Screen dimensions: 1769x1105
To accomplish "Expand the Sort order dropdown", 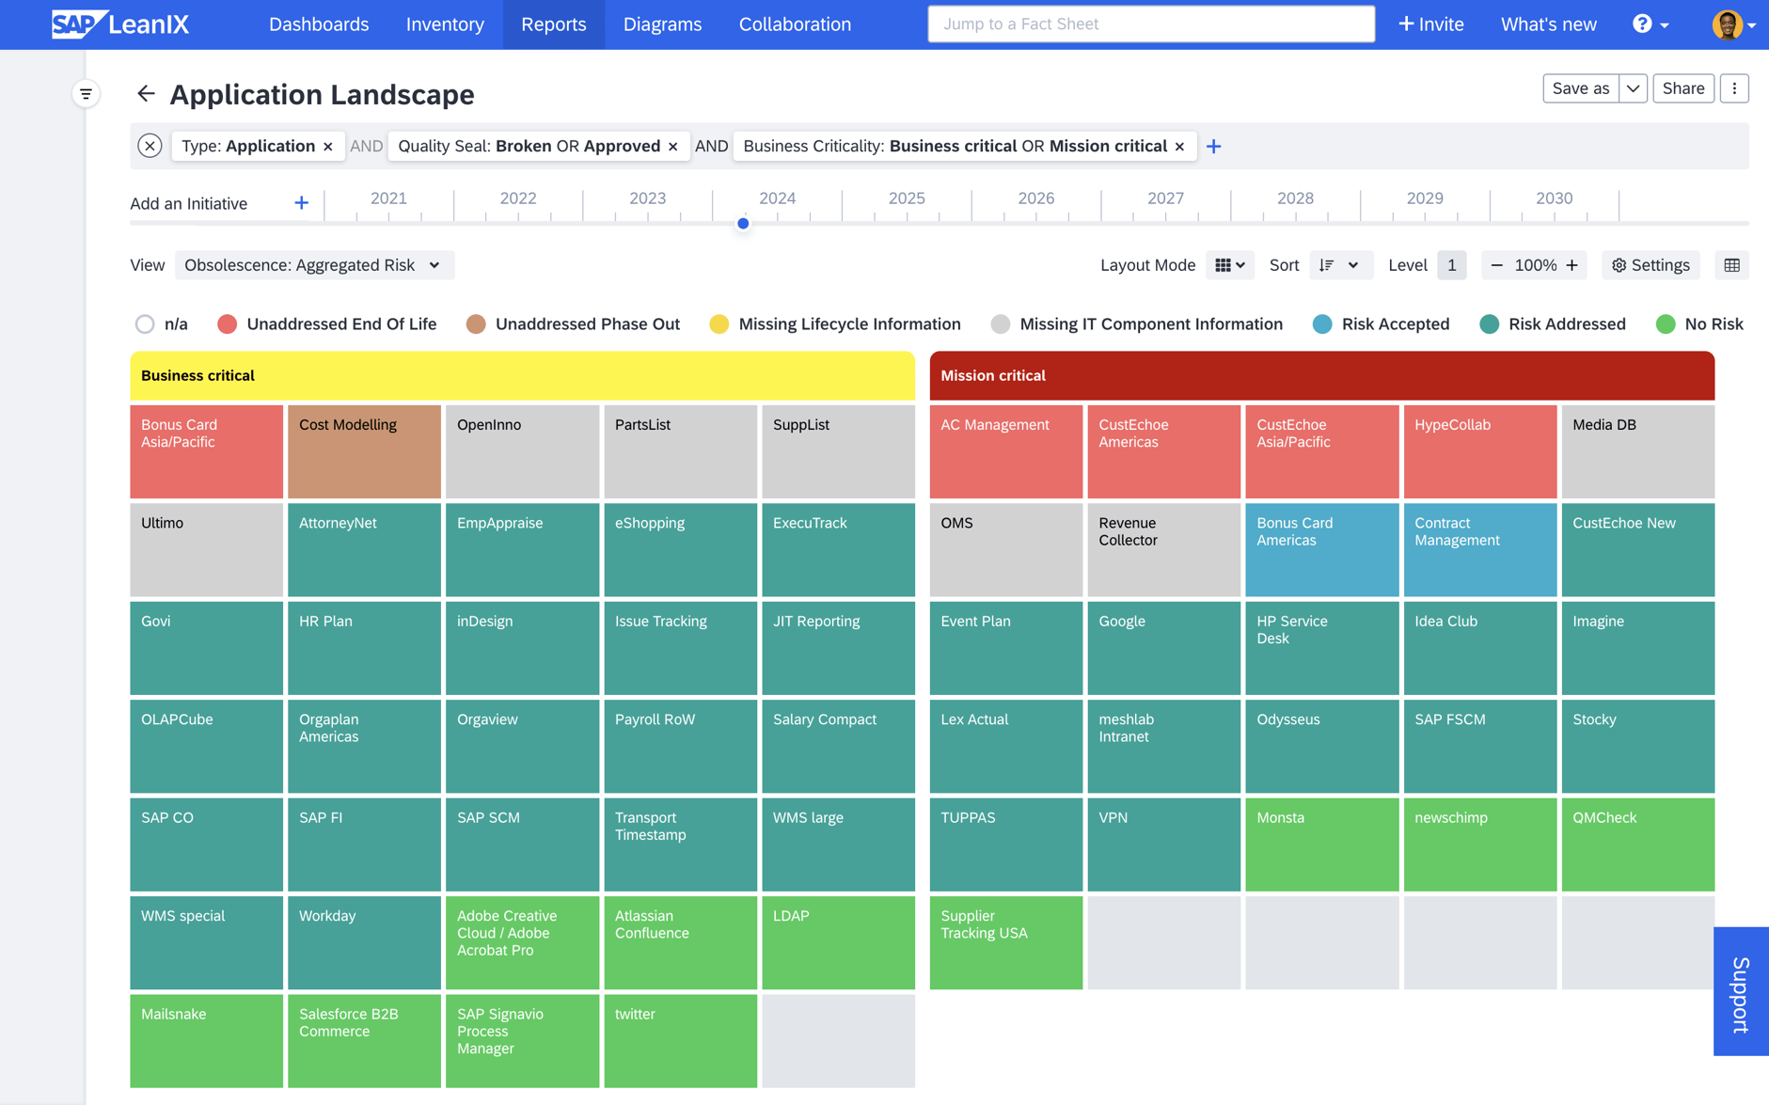I will 1341,265.
